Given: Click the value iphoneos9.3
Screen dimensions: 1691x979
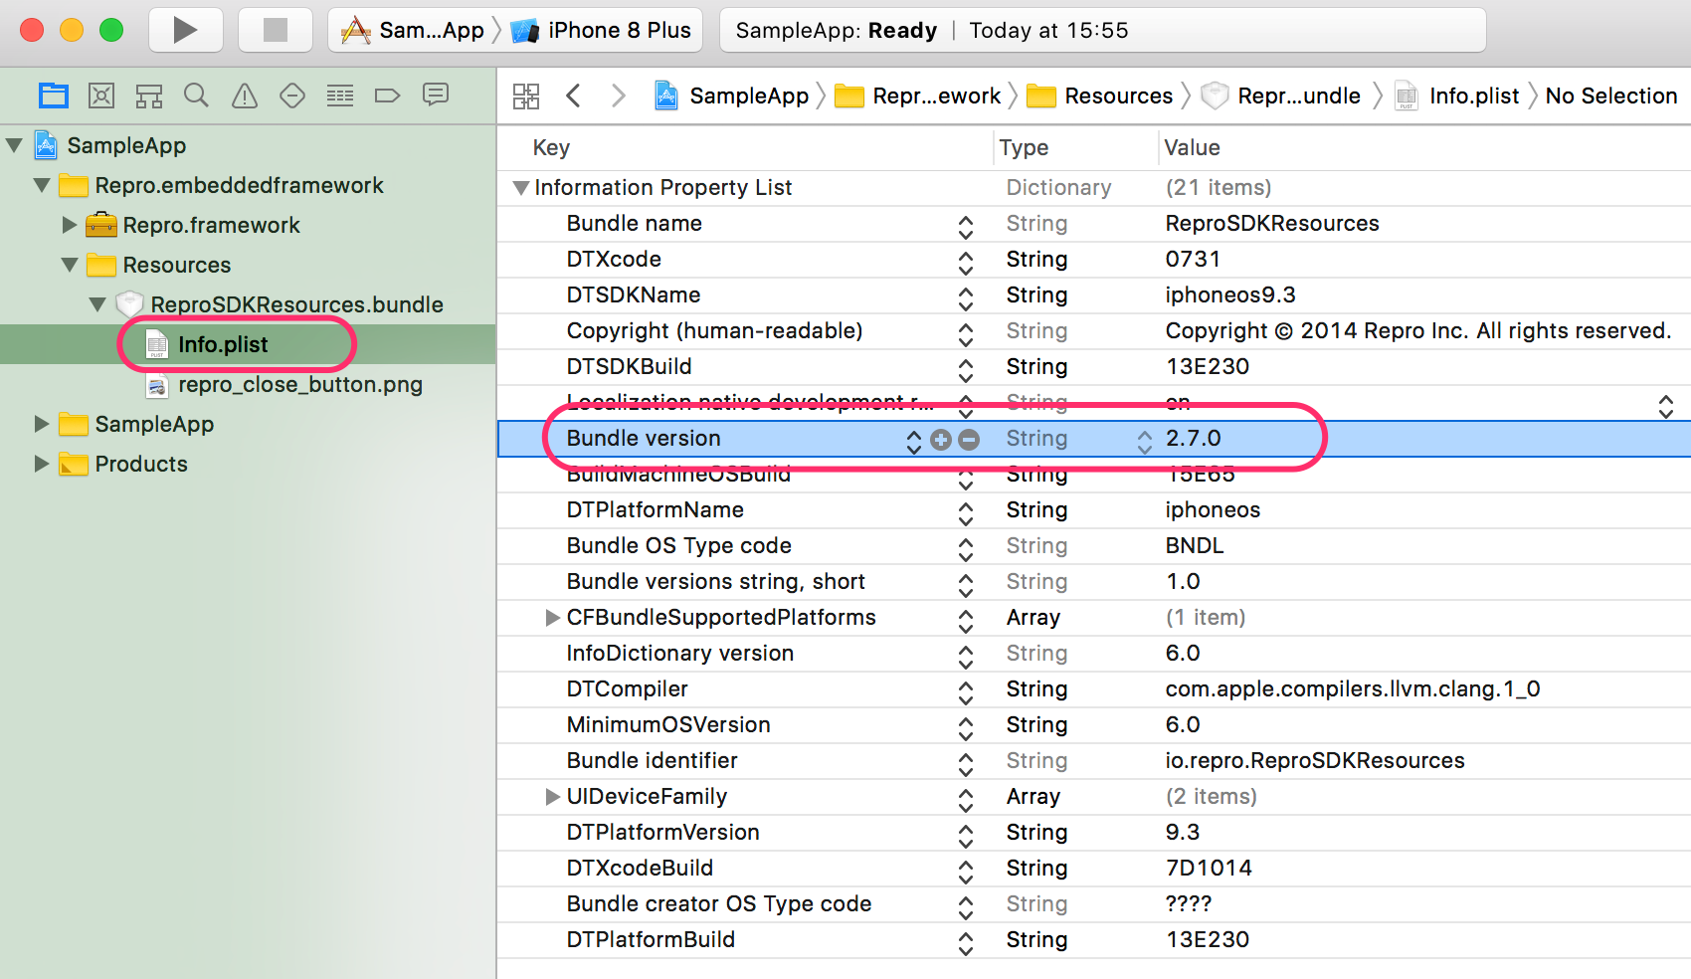Looking at the screenshot, I should pyautogui.click(x=1230, y=295).
